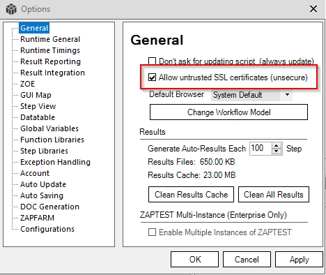The width and height of the screenshot is (326, 275).
Task: Select Step View in the tree
Action: pos(38,106)
